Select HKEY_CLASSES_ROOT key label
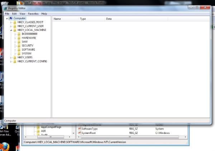 pos(30,22)
